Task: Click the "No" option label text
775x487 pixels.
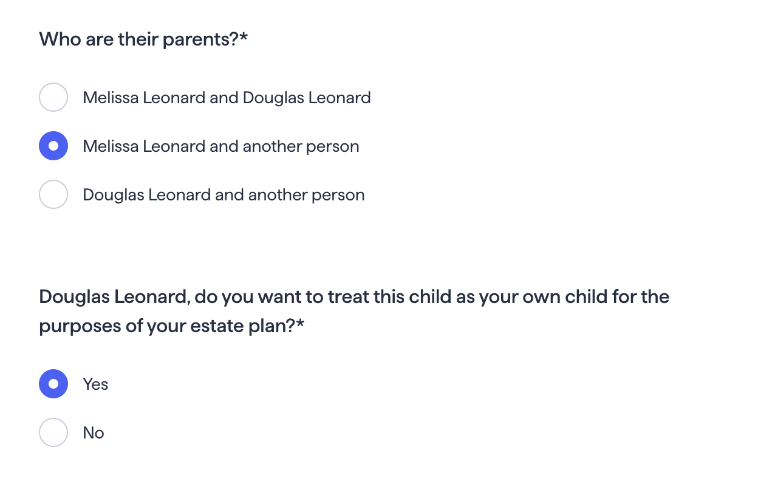Action: [x=94, y=433]
